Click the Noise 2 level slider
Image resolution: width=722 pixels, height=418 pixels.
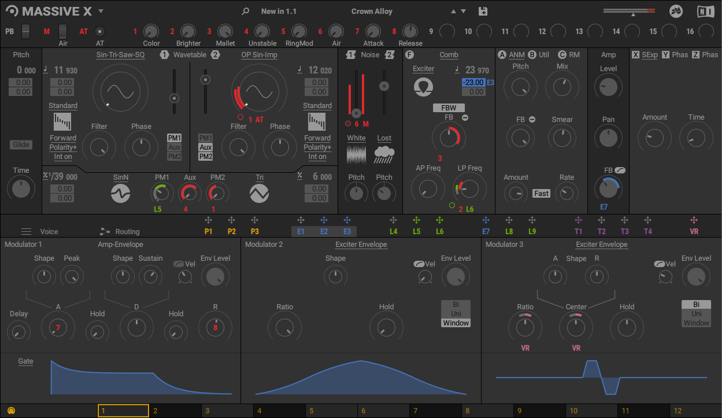383,91
